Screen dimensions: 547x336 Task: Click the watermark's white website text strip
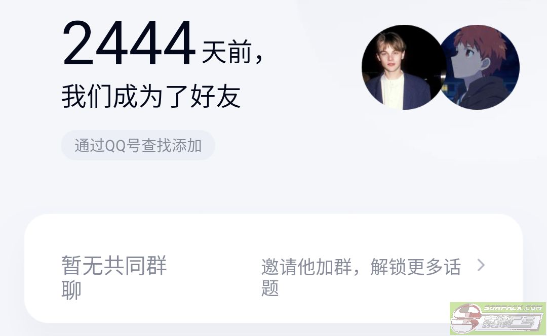pyautogui.click(x=513, y=308)
